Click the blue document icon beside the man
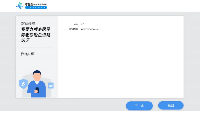The image size is (200, 113). tap(51, 85)
